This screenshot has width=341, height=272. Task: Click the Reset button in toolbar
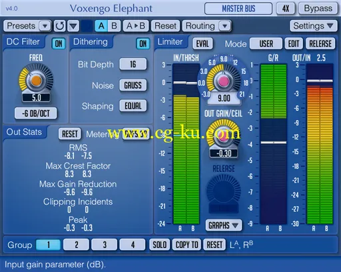click(165, 26)
